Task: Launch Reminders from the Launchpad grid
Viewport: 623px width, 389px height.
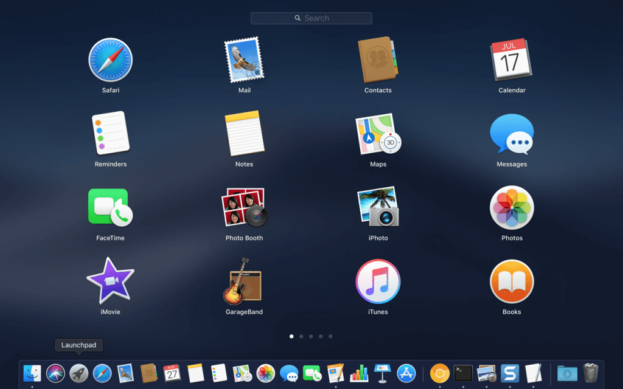Action: pyautogui.click(x=111, y=133)
